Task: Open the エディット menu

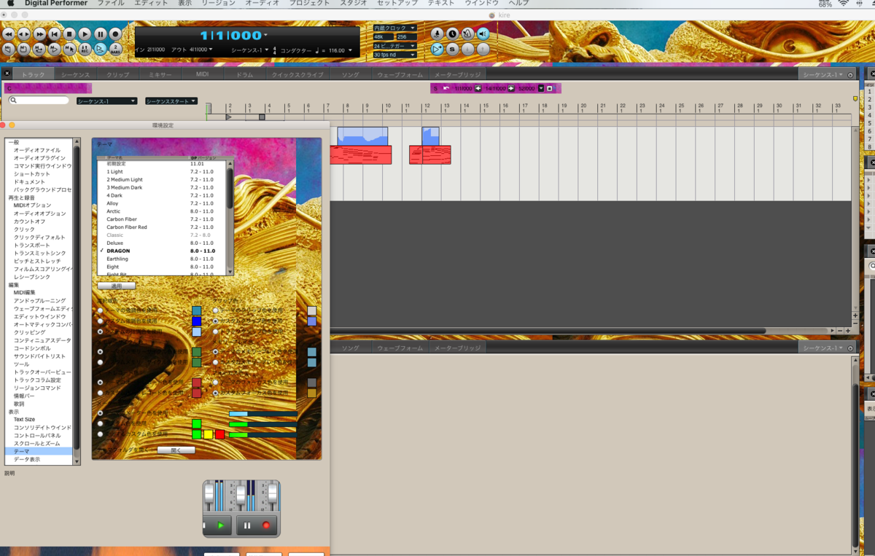Action: point(151,4)
